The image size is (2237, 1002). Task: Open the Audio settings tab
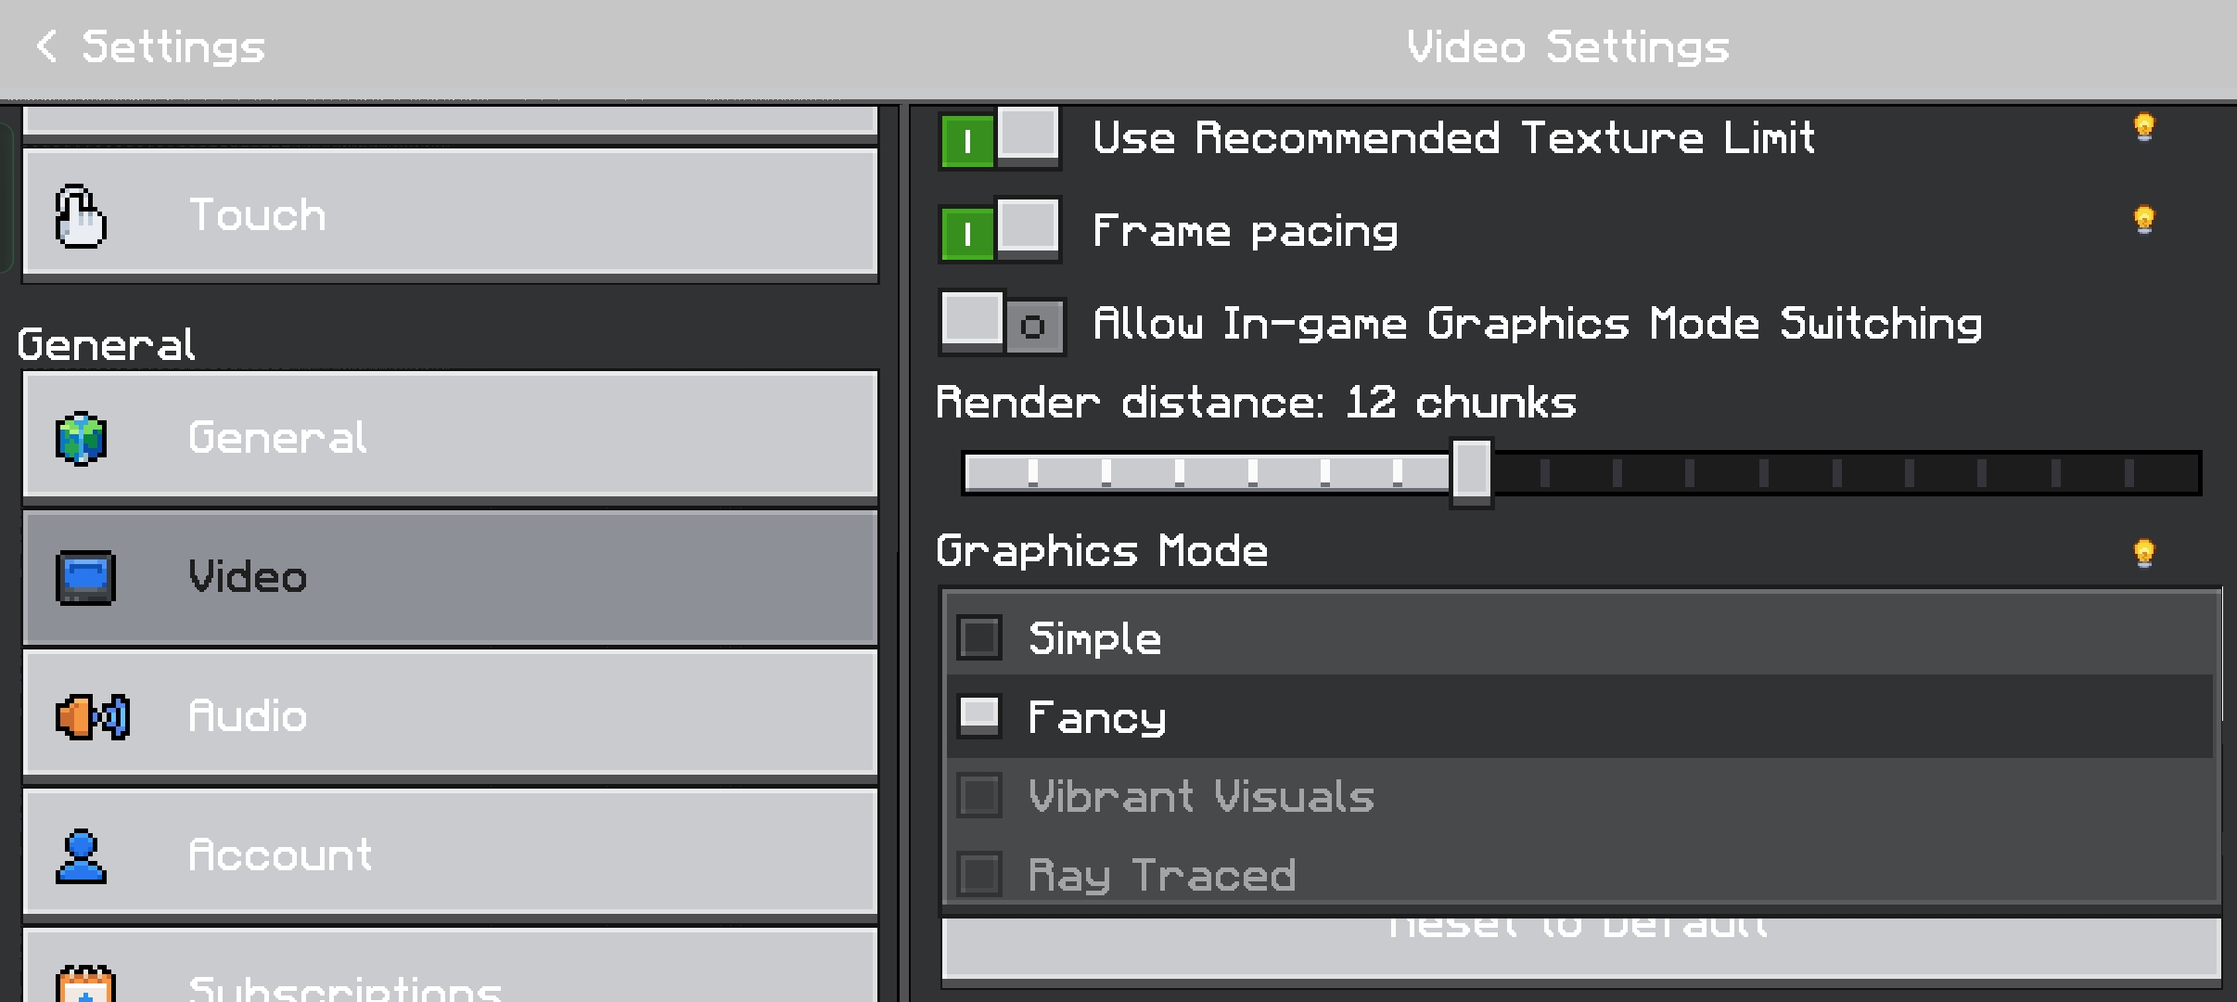pos(450,716)
